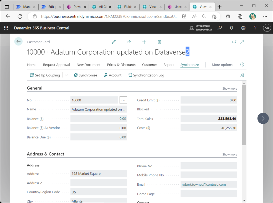Collapse the Address & Contact section heading
Image resolution: width=273 pixels, height=203 pixels.
pyautogui.click(x=46, y=154)
